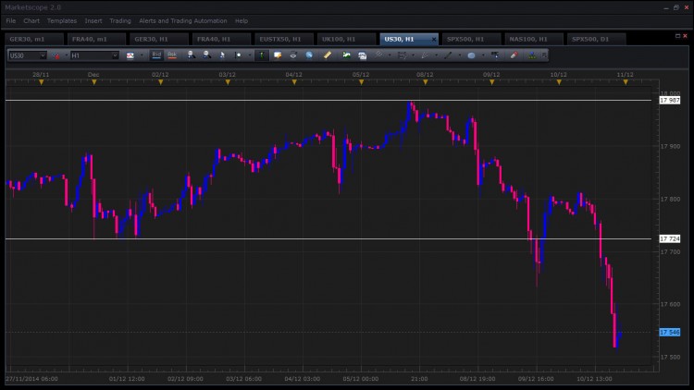This screenshot has height=390, width=694.
Task: Switch to the EUSTX50, H1 tab
Action: (x=284, y=39)
